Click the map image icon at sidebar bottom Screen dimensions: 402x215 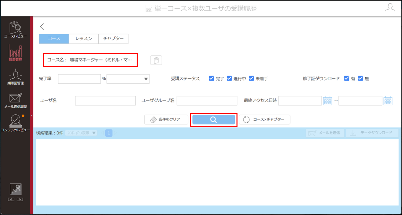(15, 190)
